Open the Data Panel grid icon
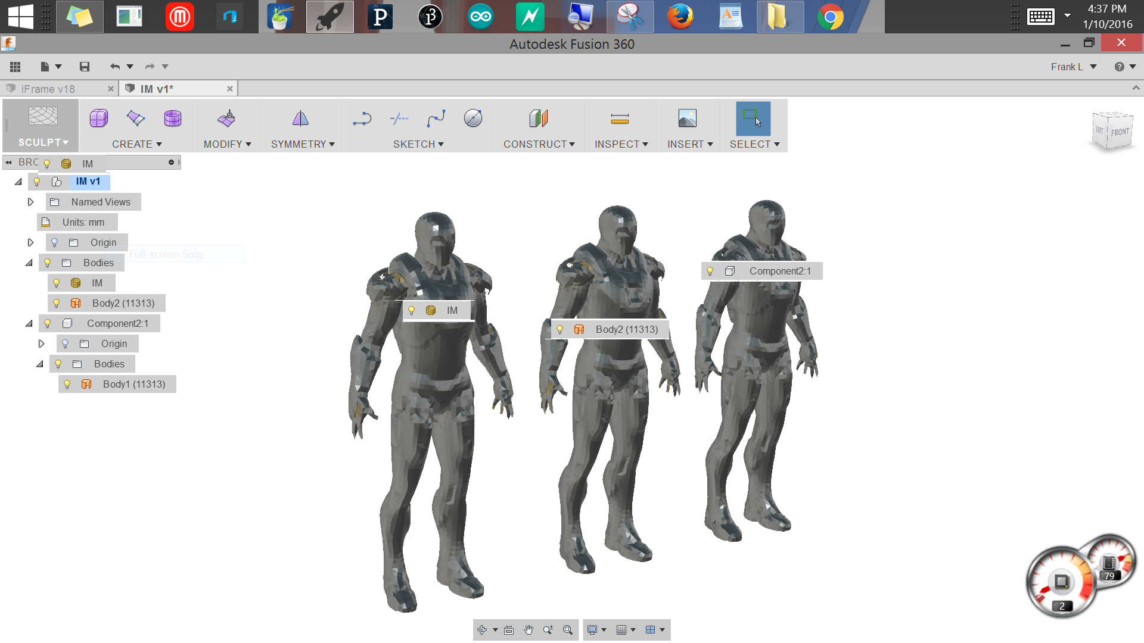Image resolution: width=1144 pixels, height=643 pixels. coord(15,67)
